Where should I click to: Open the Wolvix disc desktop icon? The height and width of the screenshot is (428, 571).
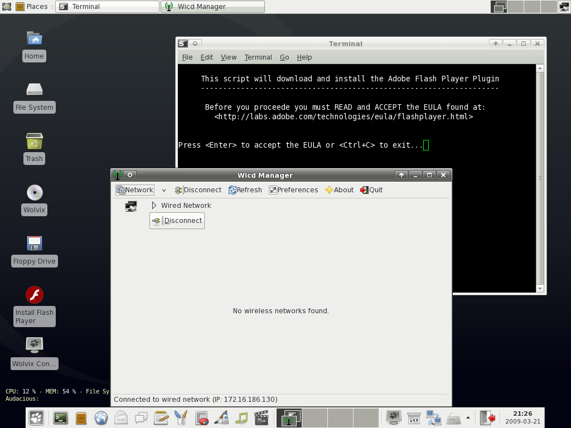(x=34, y=200)
